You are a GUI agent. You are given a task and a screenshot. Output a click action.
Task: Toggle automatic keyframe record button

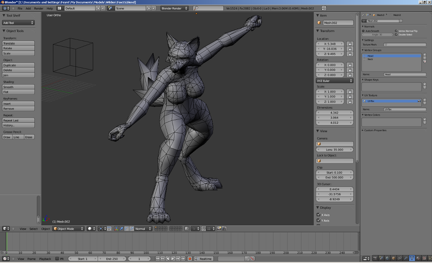190,259
